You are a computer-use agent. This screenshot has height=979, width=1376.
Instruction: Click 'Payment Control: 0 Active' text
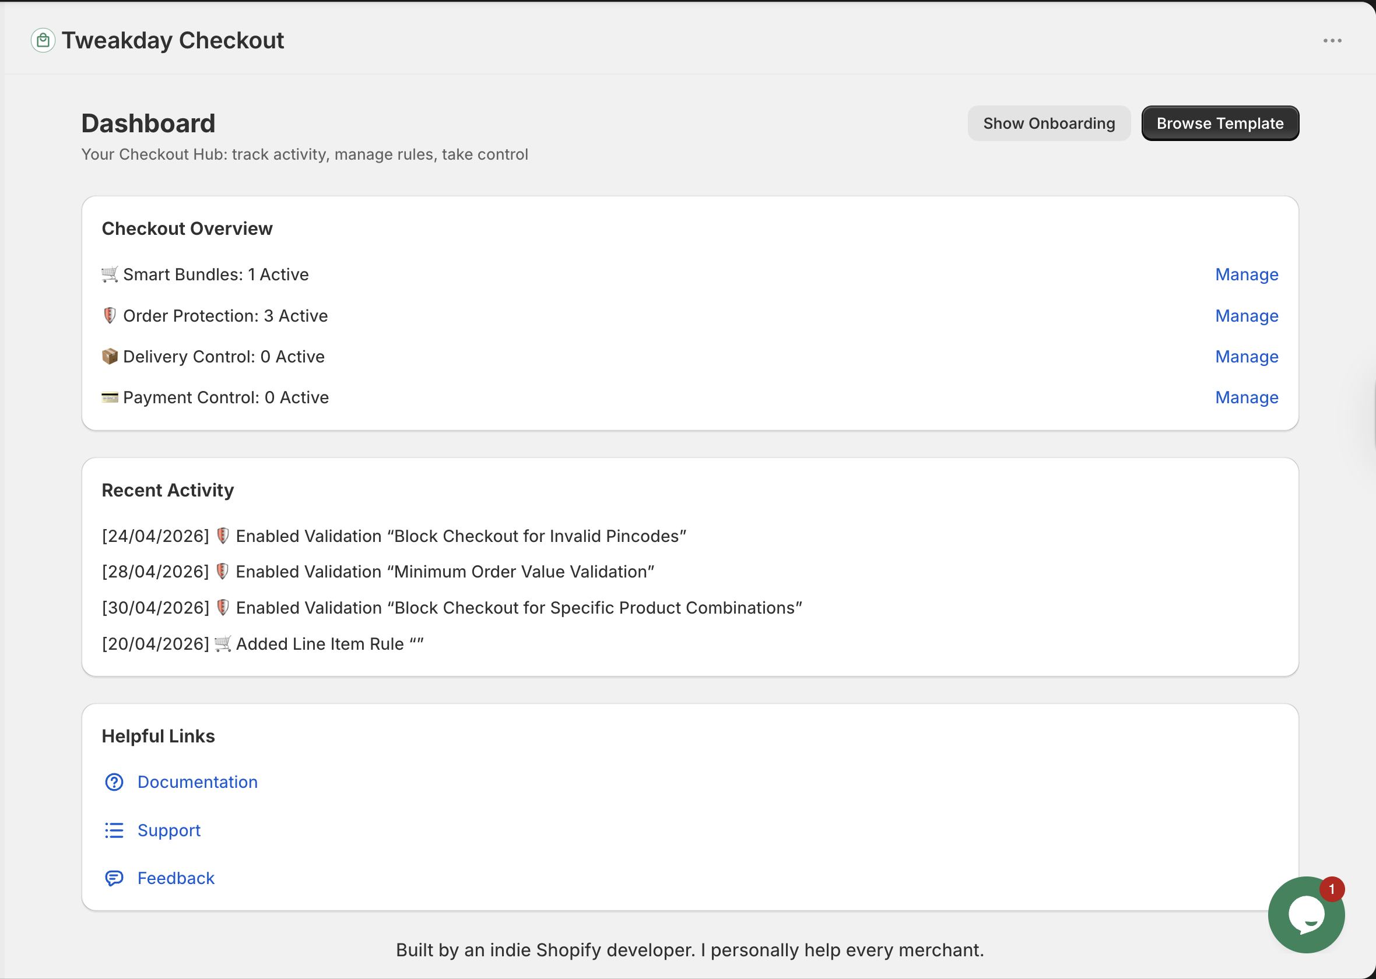[226, 397]
